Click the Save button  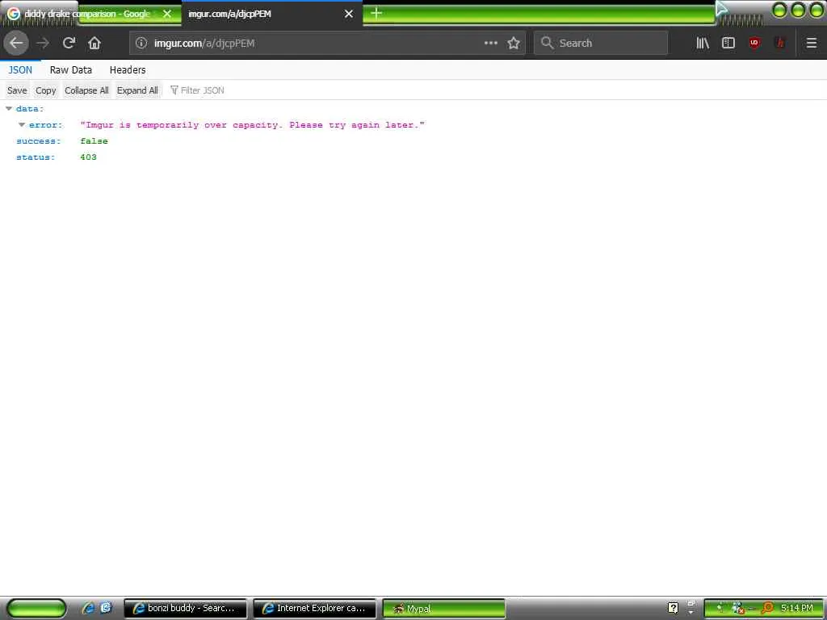pos(17,90)
